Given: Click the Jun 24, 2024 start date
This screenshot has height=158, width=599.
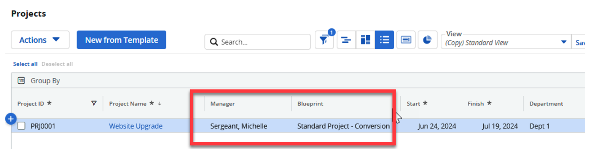Looking at the screenshot, I should click(437, 126).
